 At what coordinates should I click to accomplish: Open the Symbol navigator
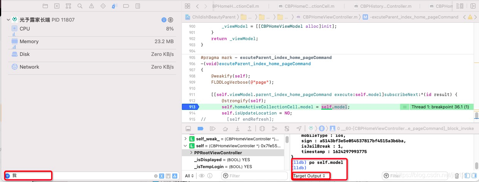coord(69,6)
